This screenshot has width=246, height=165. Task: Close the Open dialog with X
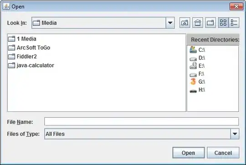(236, 6)
